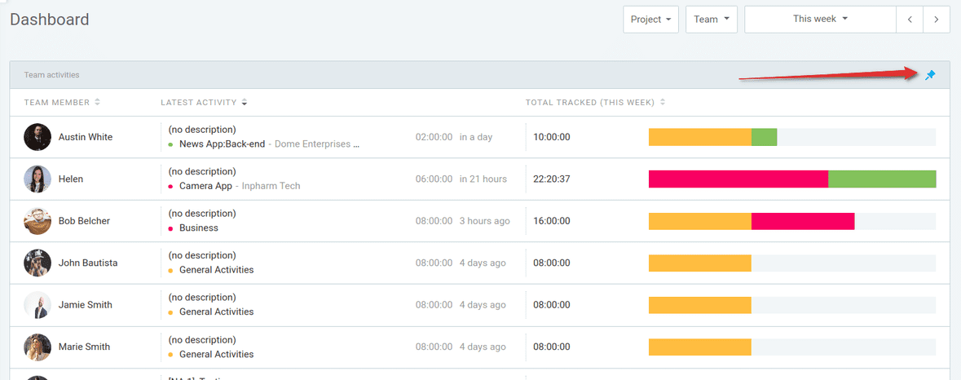Select the name Bob Belcher
The width and height of the screenshot is (961, 380).
84,221
